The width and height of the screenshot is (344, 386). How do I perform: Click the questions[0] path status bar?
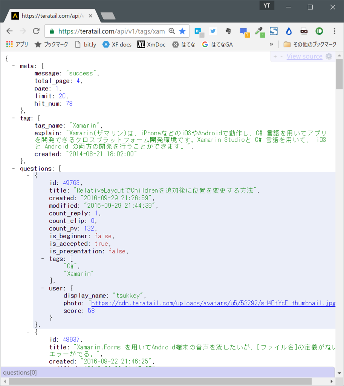coord(168,372)
